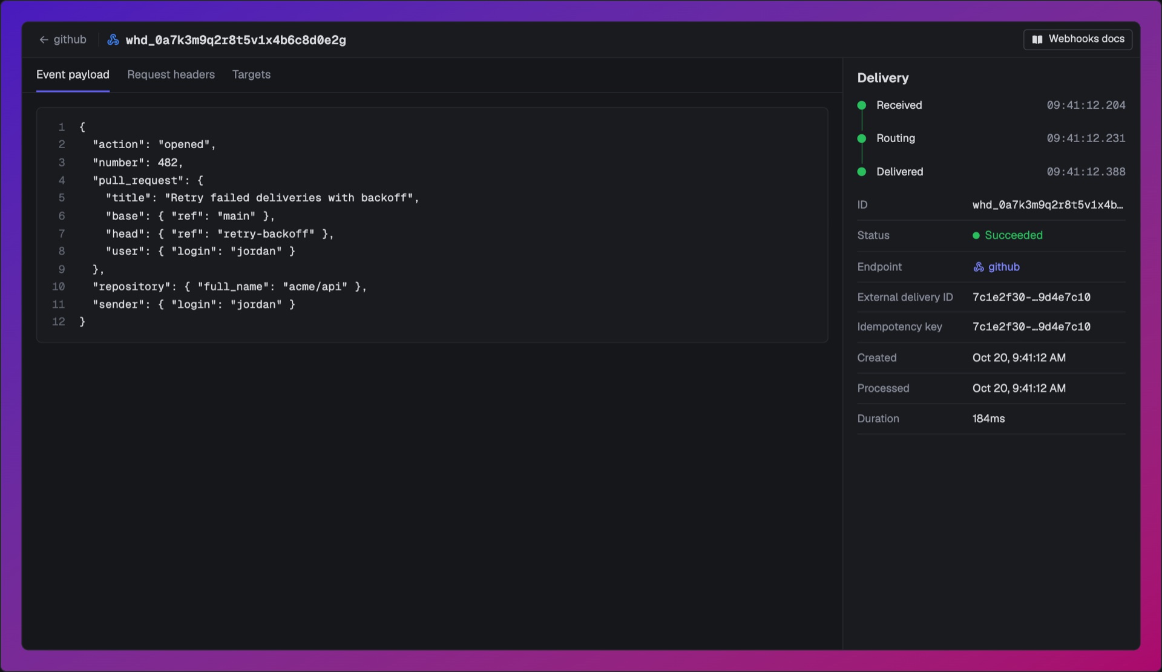Open the Webhooks docs book icon
This screenshot has width=1162, height=672.
click(1037, 39)
